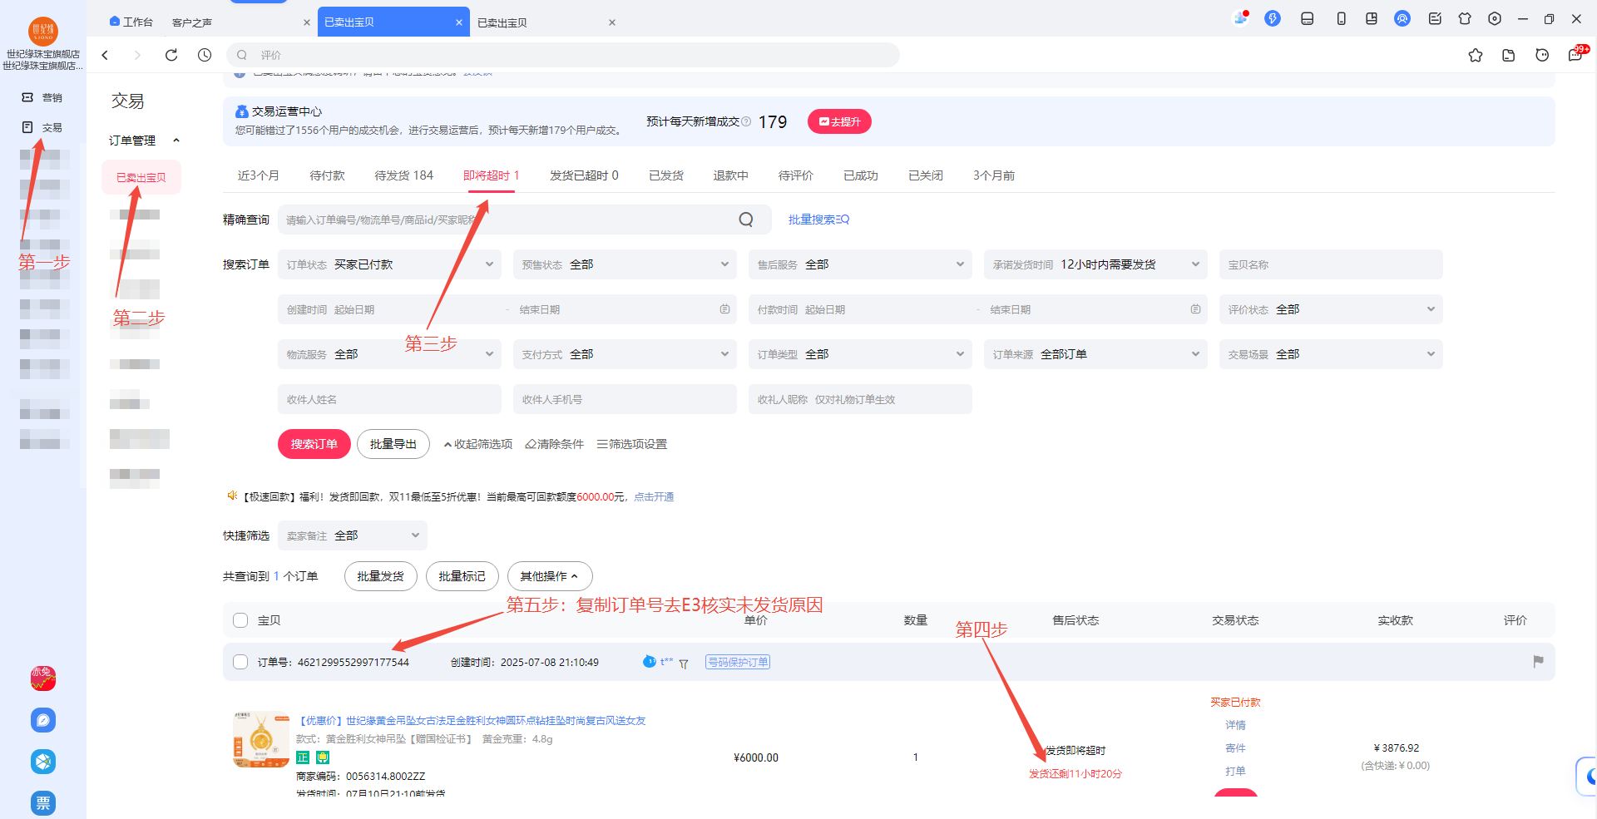This screenshot has width=1597, height=819.
Task: Click the favorite star icon in toolbar
Action: [x=1475, y=55]
